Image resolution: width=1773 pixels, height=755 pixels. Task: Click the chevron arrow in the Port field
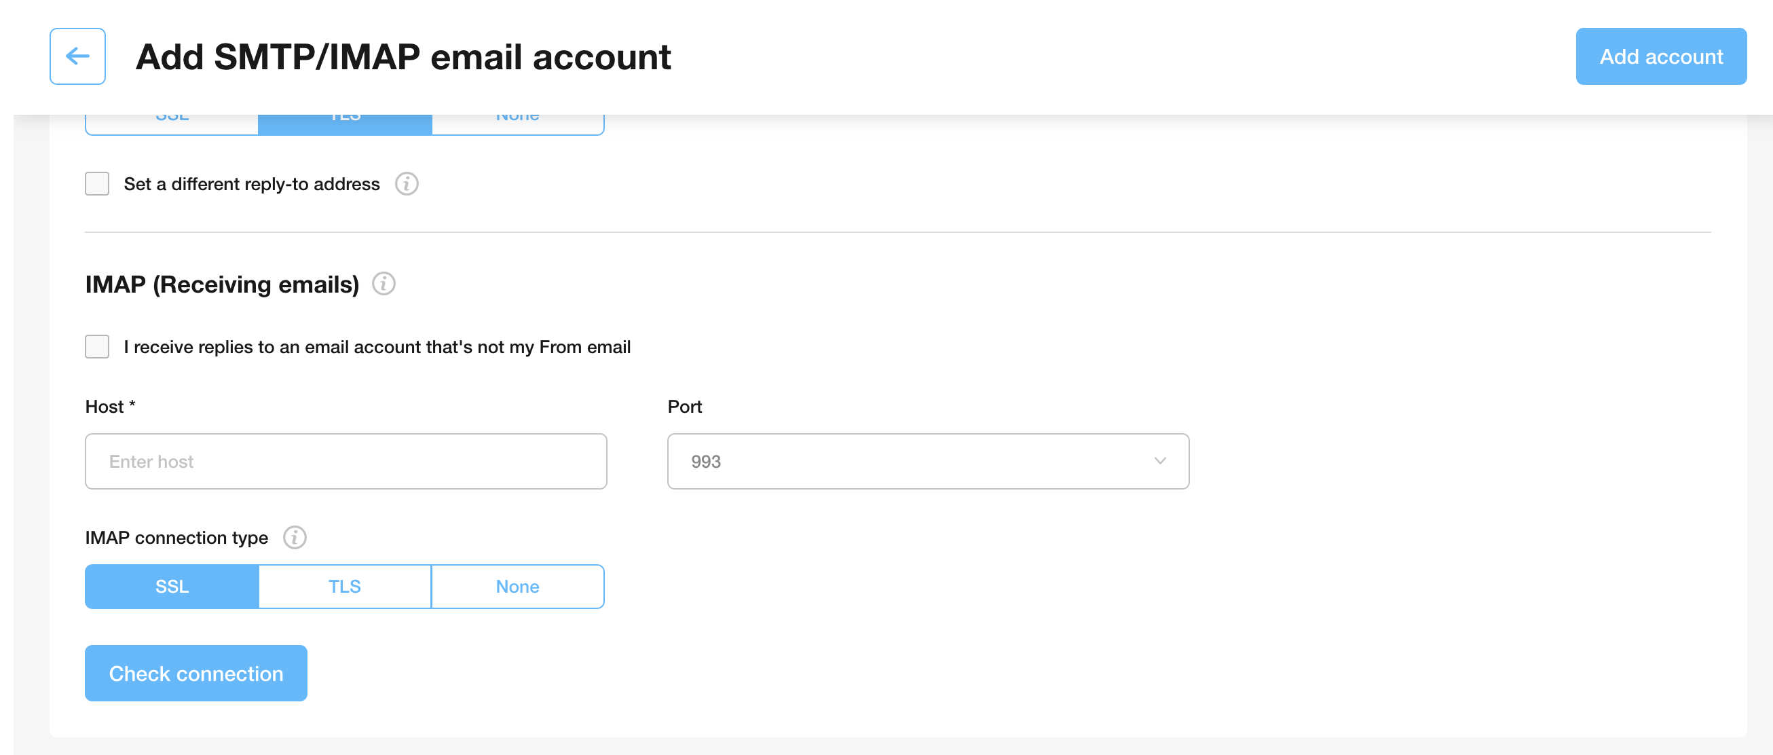click(x=1160, y=461)
